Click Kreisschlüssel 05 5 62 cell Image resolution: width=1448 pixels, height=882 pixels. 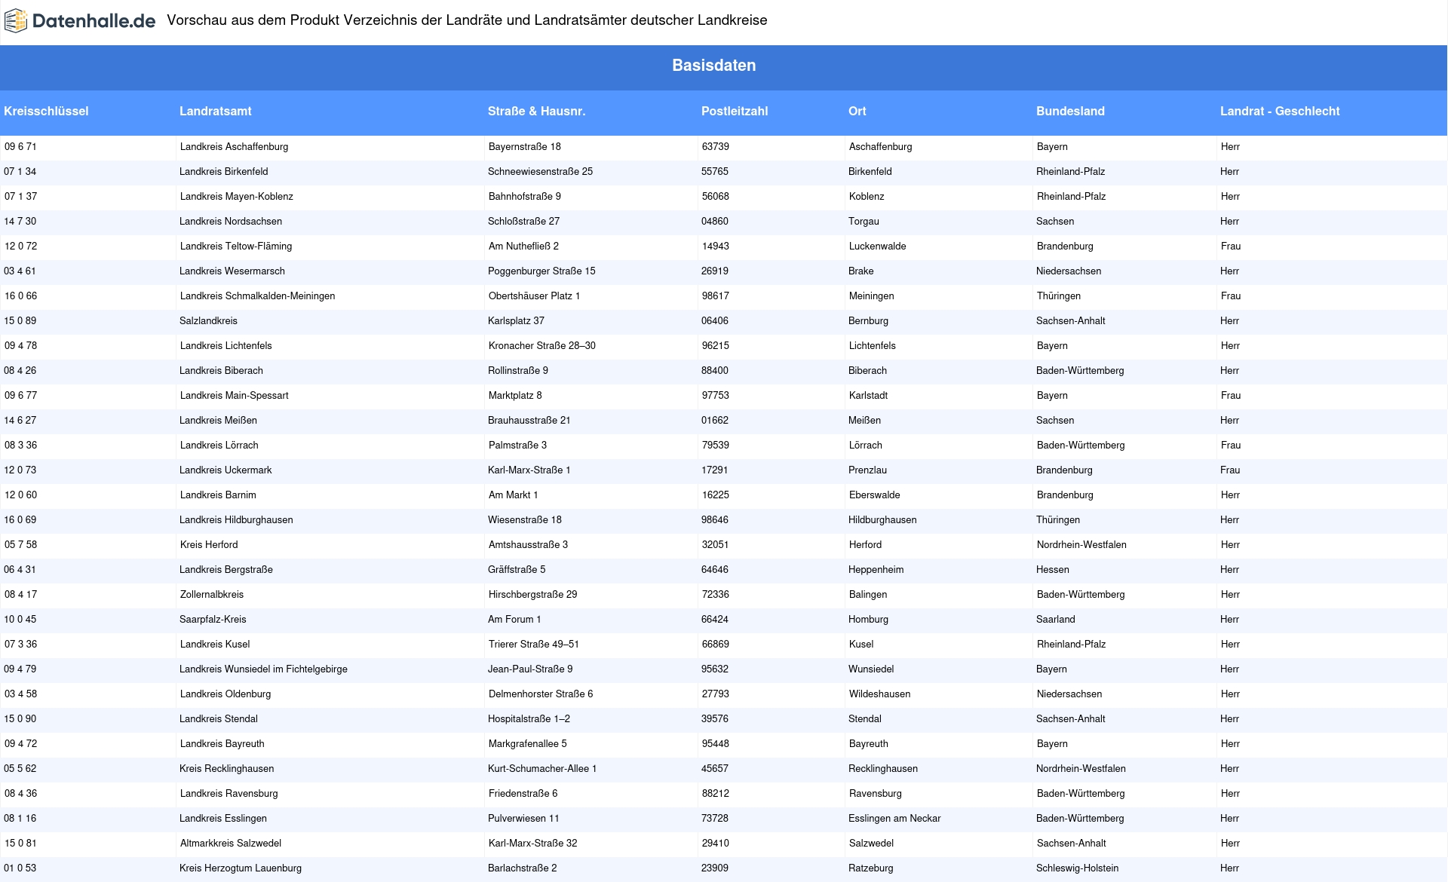point(20,769)
